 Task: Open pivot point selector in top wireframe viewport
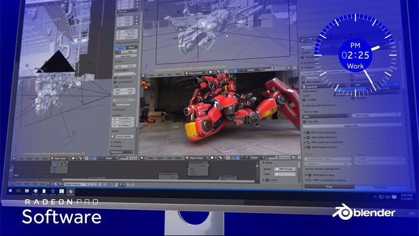click(220, 72)
